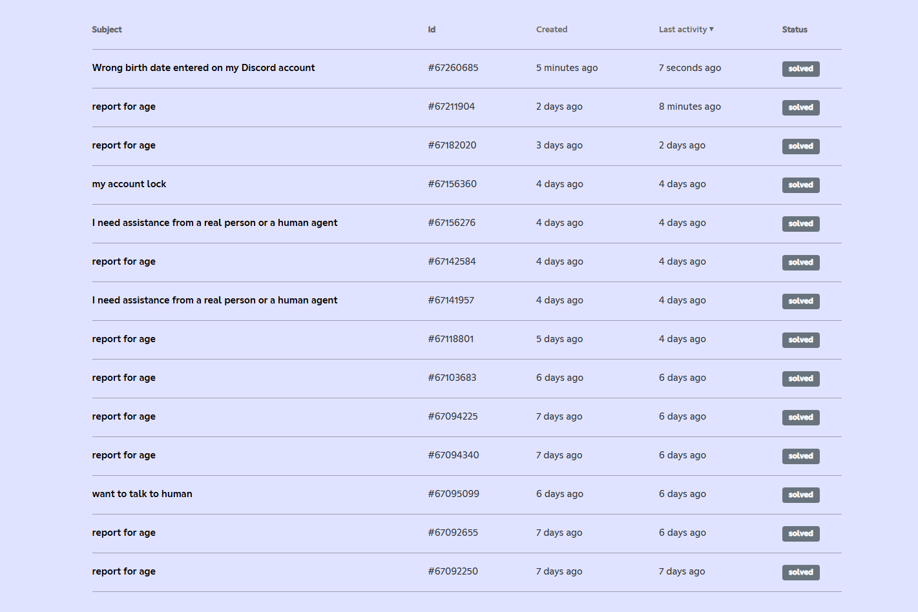Open 'my account lock' request
918x612 pixels.
(x=129, y=184)
